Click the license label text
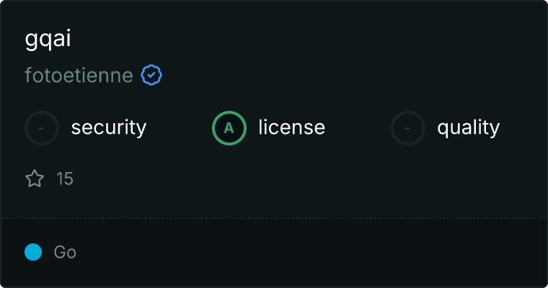Viewport: 548px width, 288px height. click(292, 127)
